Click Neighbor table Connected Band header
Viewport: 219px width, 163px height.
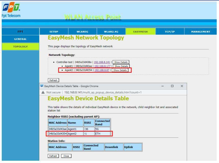point(102,122)
